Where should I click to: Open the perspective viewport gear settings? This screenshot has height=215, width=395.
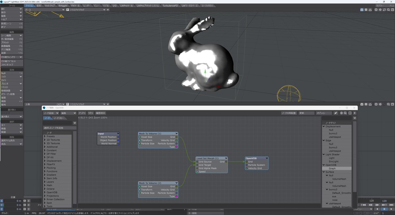pos(366,10)
